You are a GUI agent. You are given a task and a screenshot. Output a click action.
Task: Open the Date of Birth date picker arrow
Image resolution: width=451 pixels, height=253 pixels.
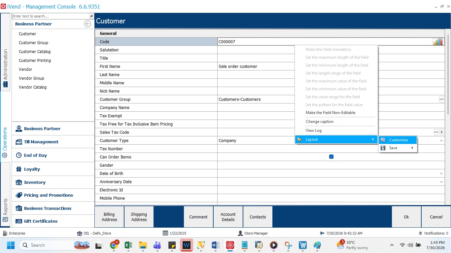click(441, 174)
